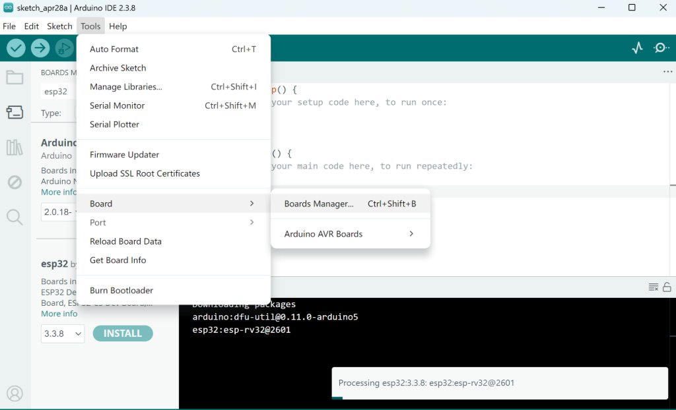This screenshot has height=410, width=676.
Task: Choose Auto Format from Tools menu
Action: 174,49
